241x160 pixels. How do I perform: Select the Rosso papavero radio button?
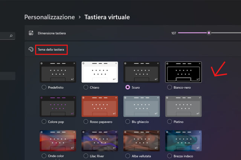(x=86, y=122)
